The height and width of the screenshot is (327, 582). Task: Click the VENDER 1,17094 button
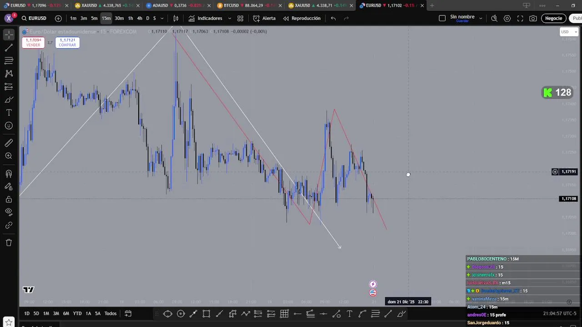pos(33,42)
